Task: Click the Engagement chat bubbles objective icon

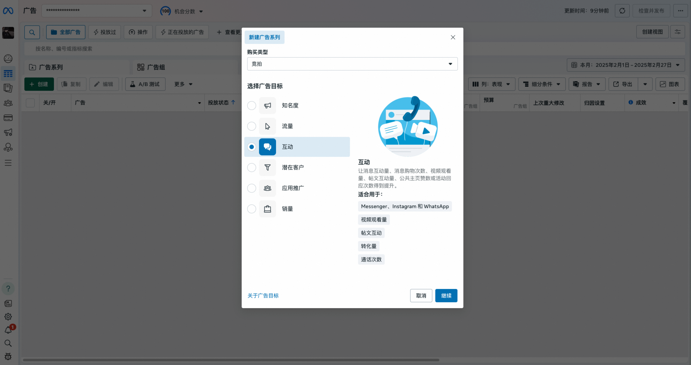Action: [x=268, y=147]
